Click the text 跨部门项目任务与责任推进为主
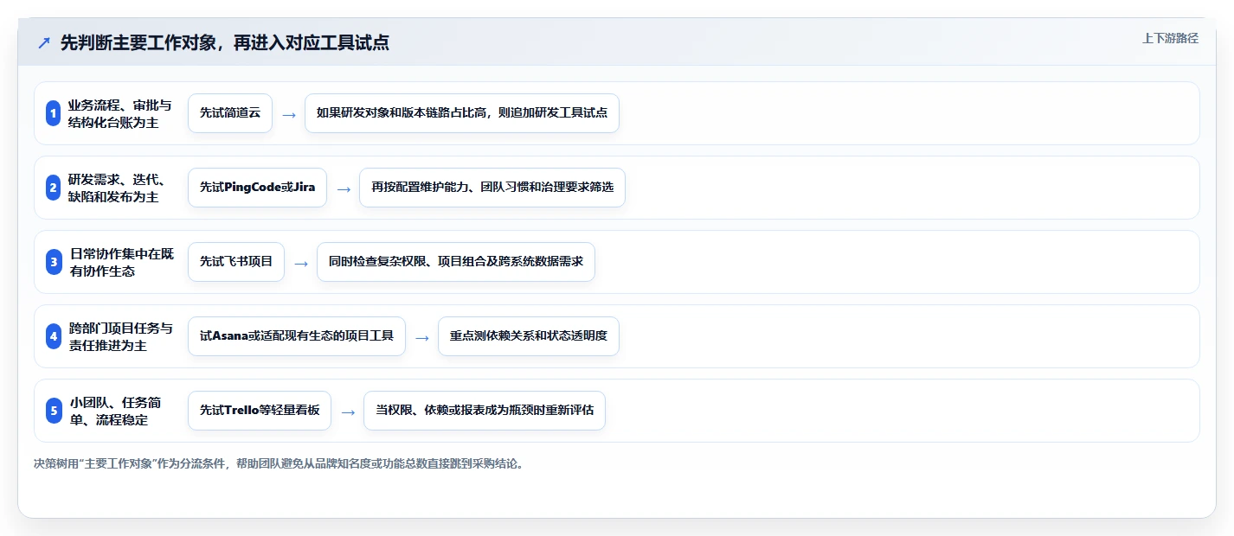 click(x=121, y=336)
